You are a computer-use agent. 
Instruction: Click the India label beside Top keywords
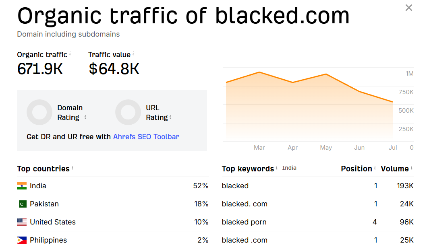(289, 168)
